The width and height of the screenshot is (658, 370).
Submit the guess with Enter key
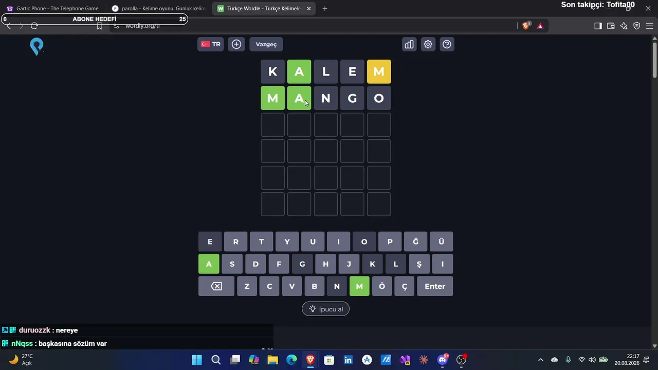click(x=435, y=286)
